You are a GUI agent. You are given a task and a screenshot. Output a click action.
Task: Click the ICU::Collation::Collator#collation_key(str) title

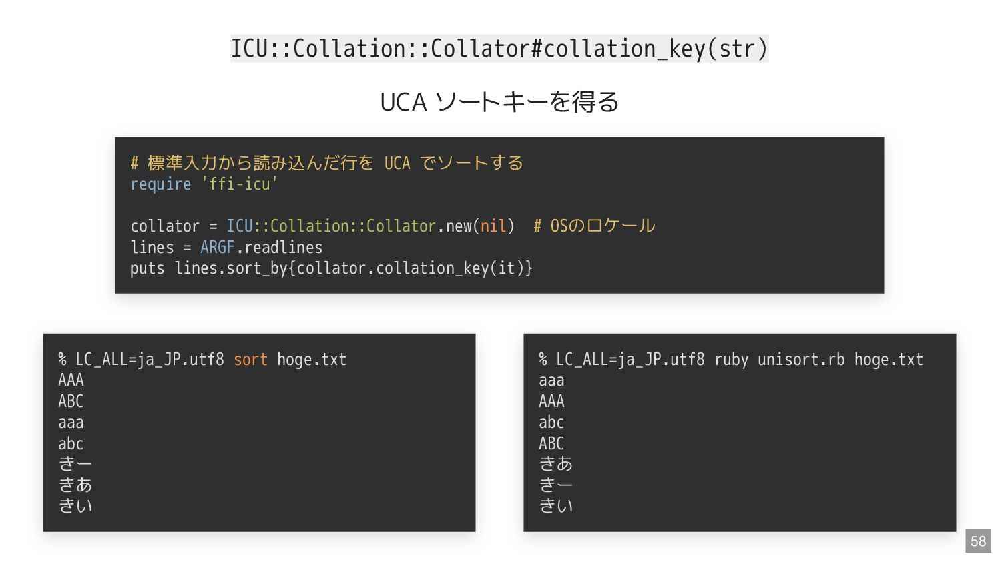pyautogui.click(x=499, y=49)
